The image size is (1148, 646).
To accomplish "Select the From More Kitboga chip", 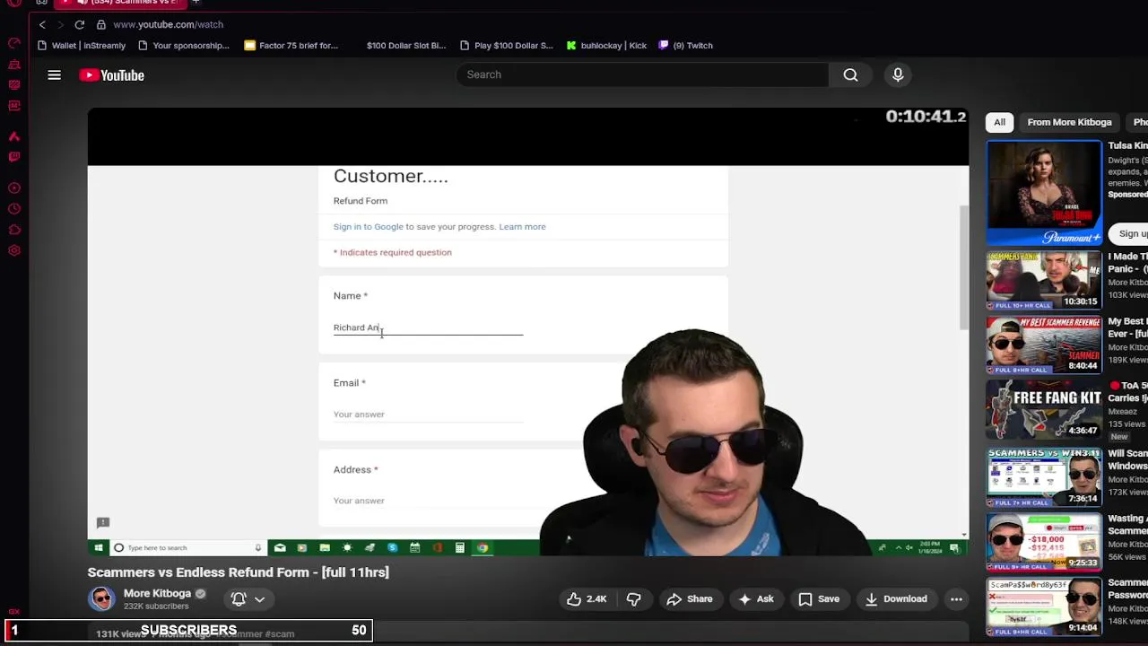I will pos(1069,122).
